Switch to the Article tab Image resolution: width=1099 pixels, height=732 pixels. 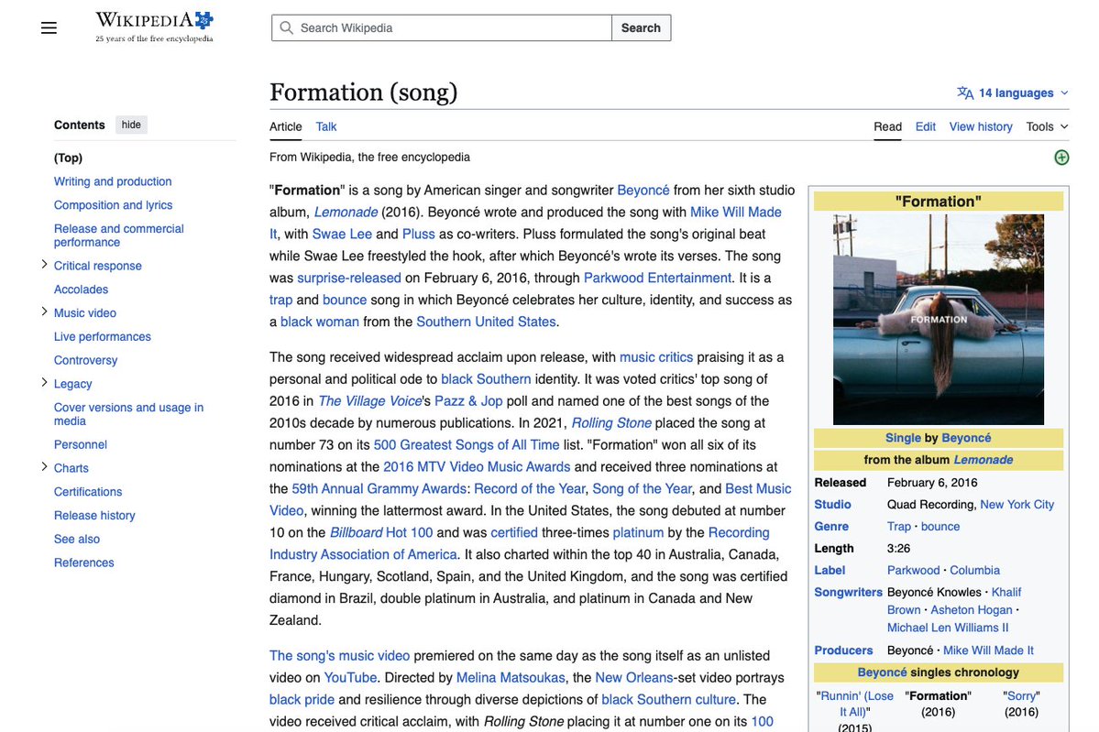(x=285, y=126)
